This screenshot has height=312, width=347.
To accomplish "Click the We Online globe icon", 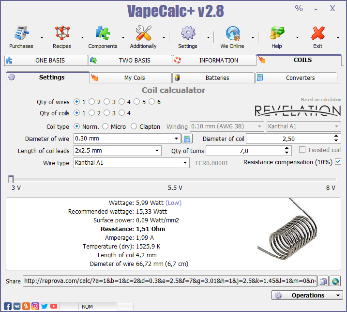I will 233,33.
